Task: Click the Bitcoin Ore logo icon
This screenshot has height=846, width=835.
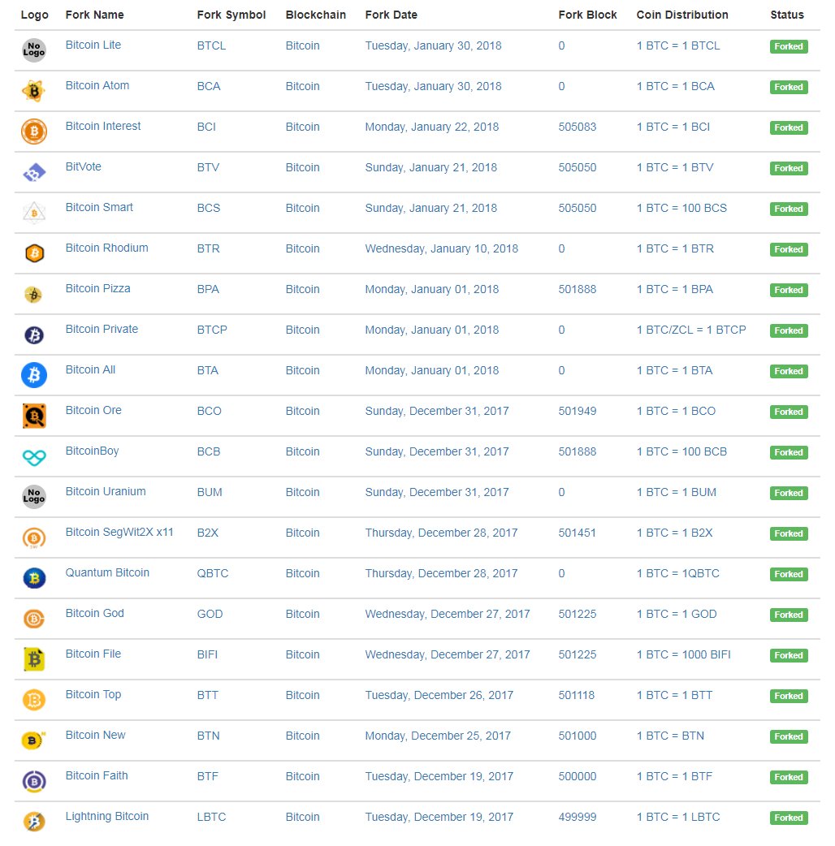Action: coord(34,416)
